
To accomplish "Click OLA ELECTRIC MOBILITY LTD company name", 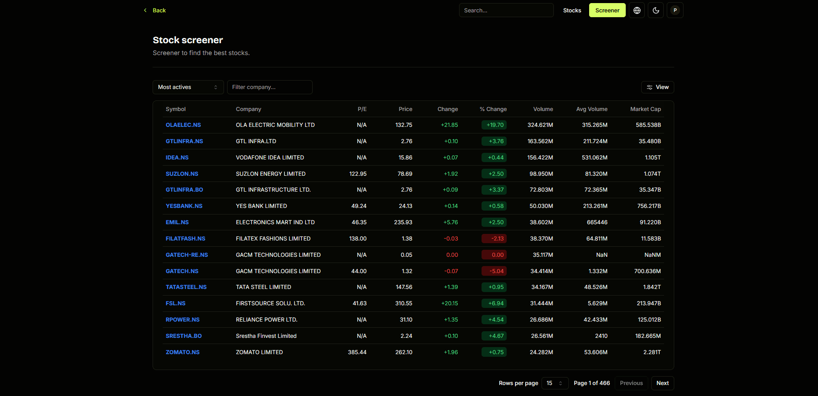I will coord(275,125).
